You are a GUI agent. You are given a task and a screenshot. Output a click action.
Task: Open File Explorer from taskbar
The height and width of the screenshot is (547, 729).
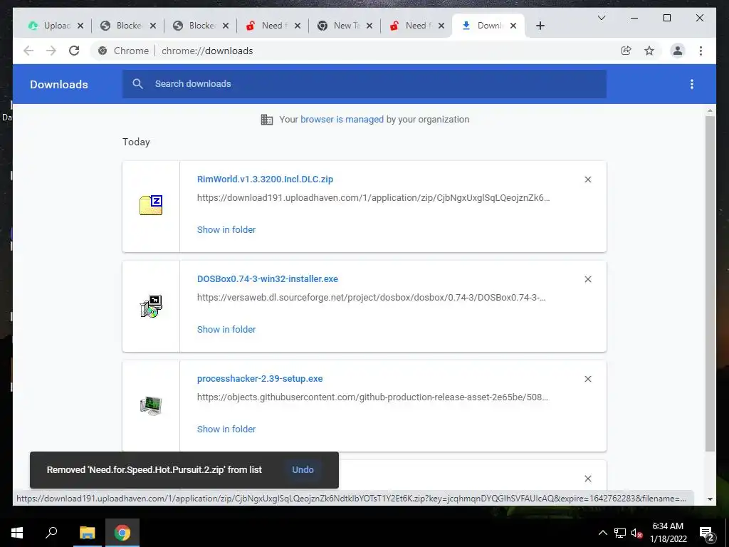click(x=87, y=533)
